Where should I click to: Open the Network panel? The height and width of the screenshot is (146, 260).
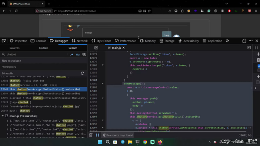pyautogui.click(x=79, y=41)
